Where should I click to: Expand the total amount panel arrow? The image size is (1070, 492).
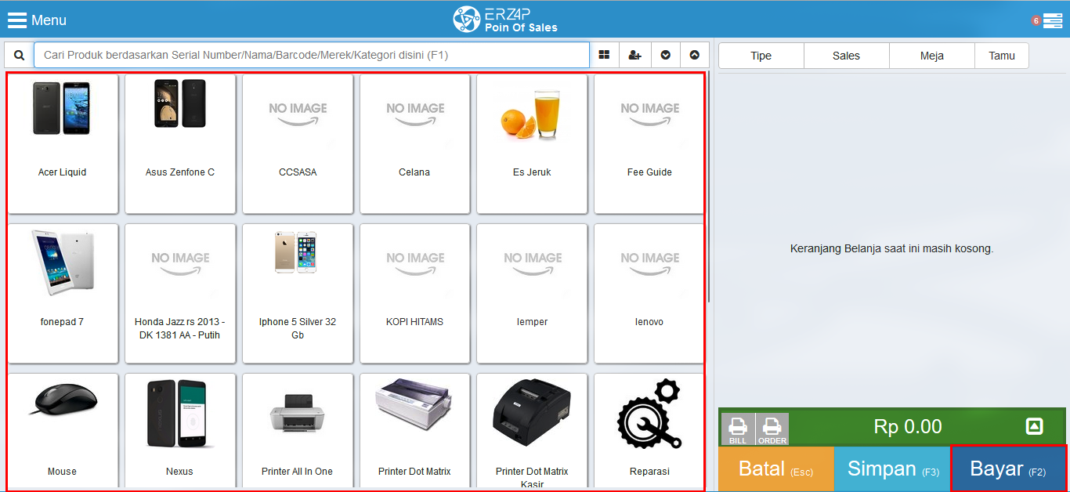click(1034, 426)
